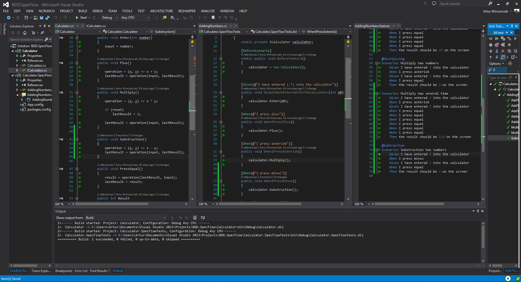This screenshot has width=521, height=282.
Task: Click the red X remove tests icon
Action: (503, 51)
